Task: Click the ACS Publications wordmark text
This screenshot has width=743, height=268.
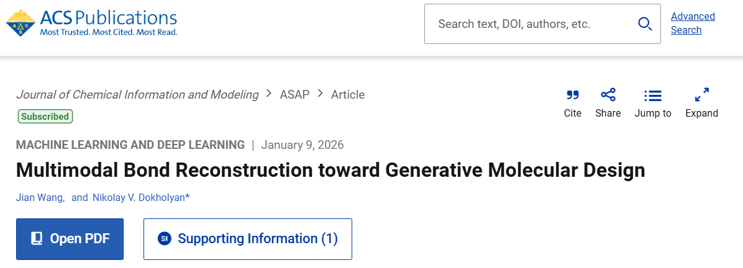Action: [x=109, y=17]
